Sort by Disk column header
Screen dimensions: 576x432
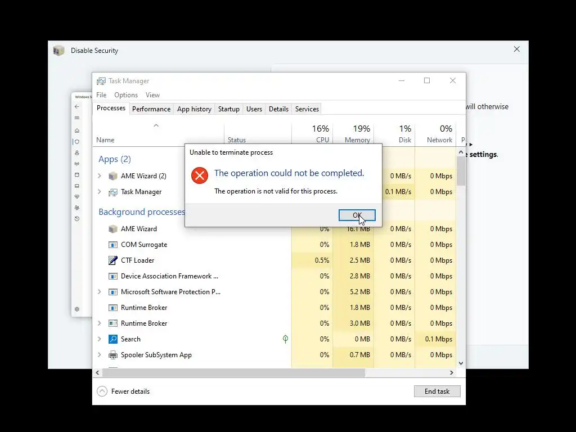[x=394, y=134]
